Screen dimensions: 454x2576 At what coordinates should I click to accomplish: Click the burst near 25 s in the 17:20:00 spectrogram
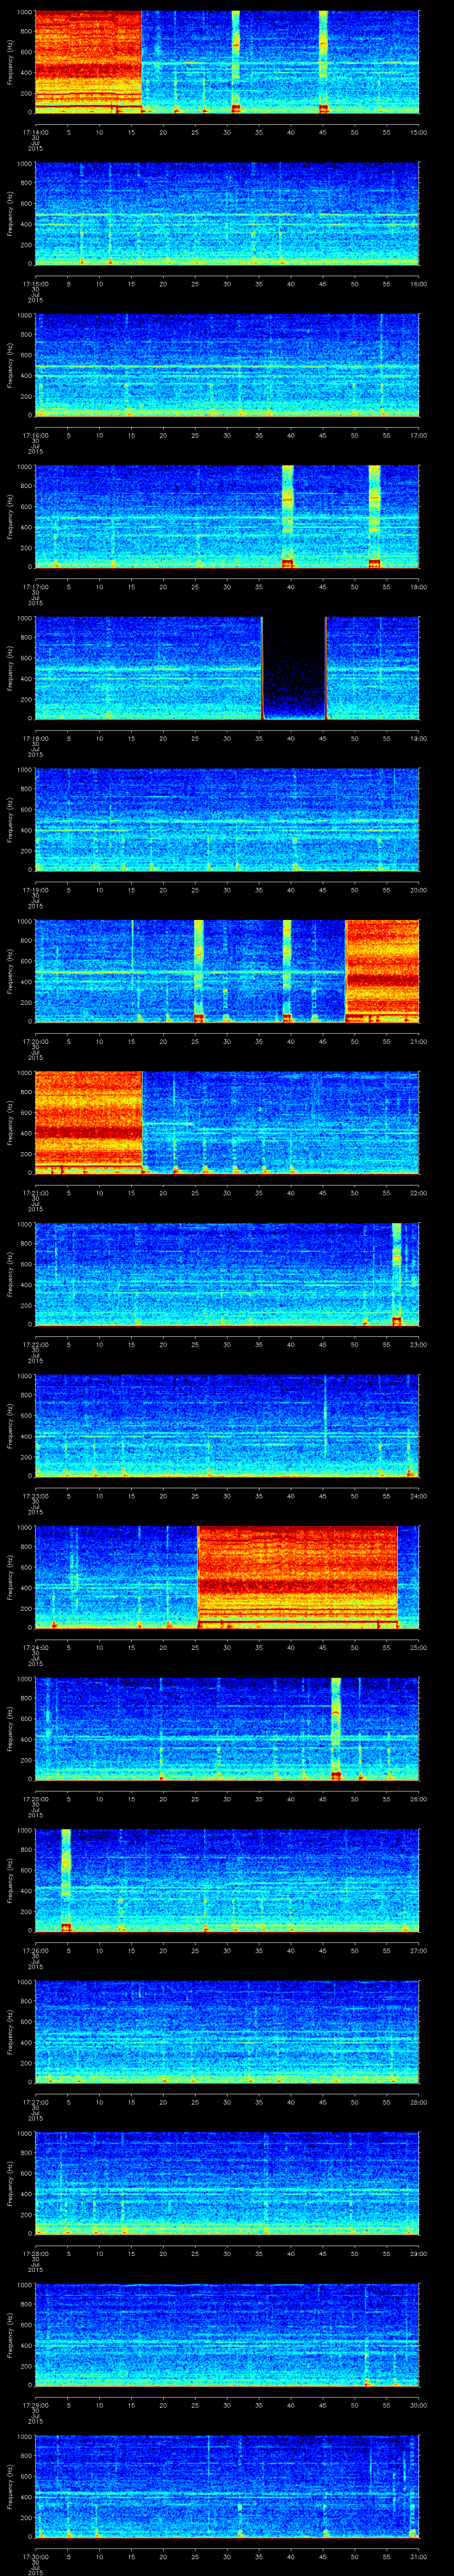tap(199, 971)
